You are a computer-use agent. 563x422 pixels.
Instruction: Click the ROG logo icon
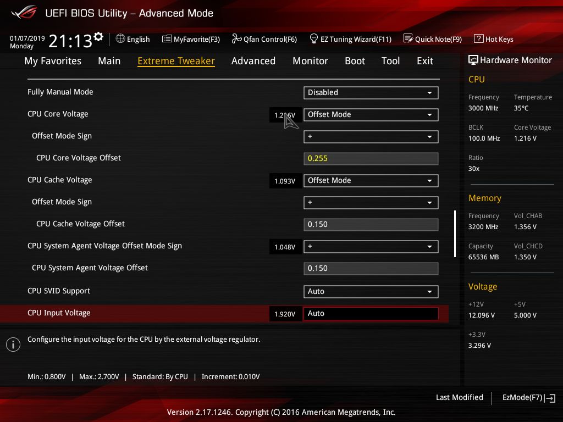(24, 12)
